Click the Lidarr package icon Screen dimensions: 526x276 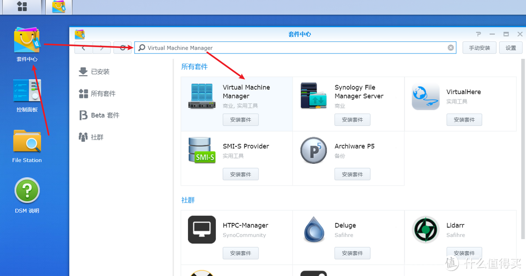click(425, 230)
